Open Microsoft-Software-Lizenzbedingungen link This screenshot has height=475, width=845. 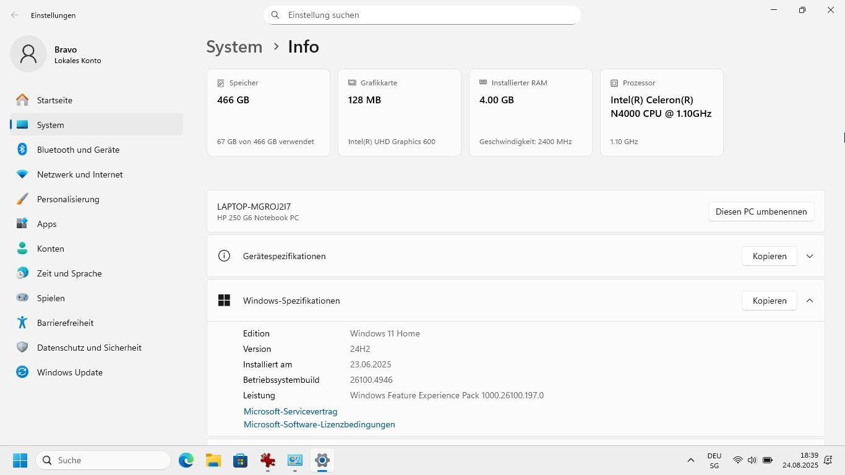coord(319,424)
